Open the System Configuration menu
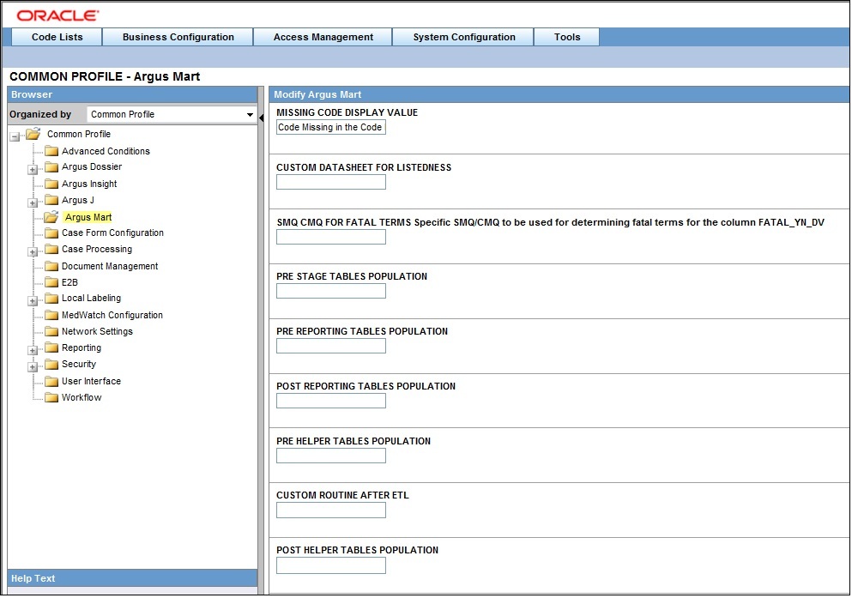The image size is (852, 598). click(x=464, y=37)
